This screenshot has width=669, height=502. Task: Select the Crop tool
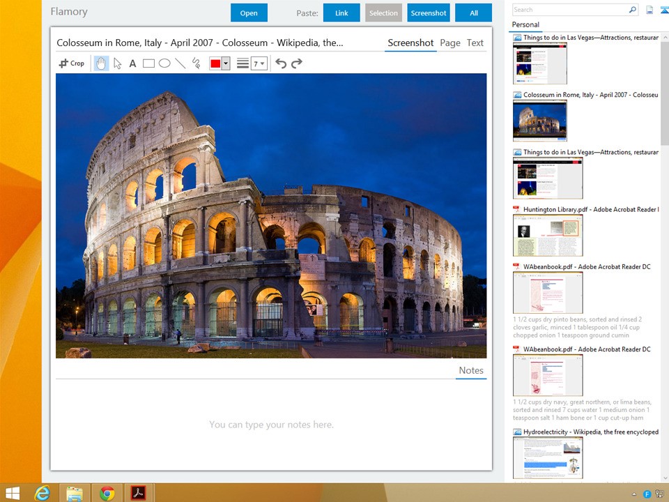[x=72, y=63]
